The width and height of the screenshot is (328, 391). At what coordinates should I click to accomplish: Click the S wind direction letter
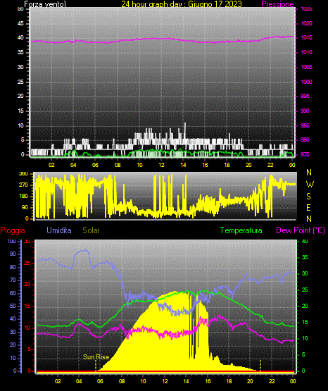[x=308, y=197]
